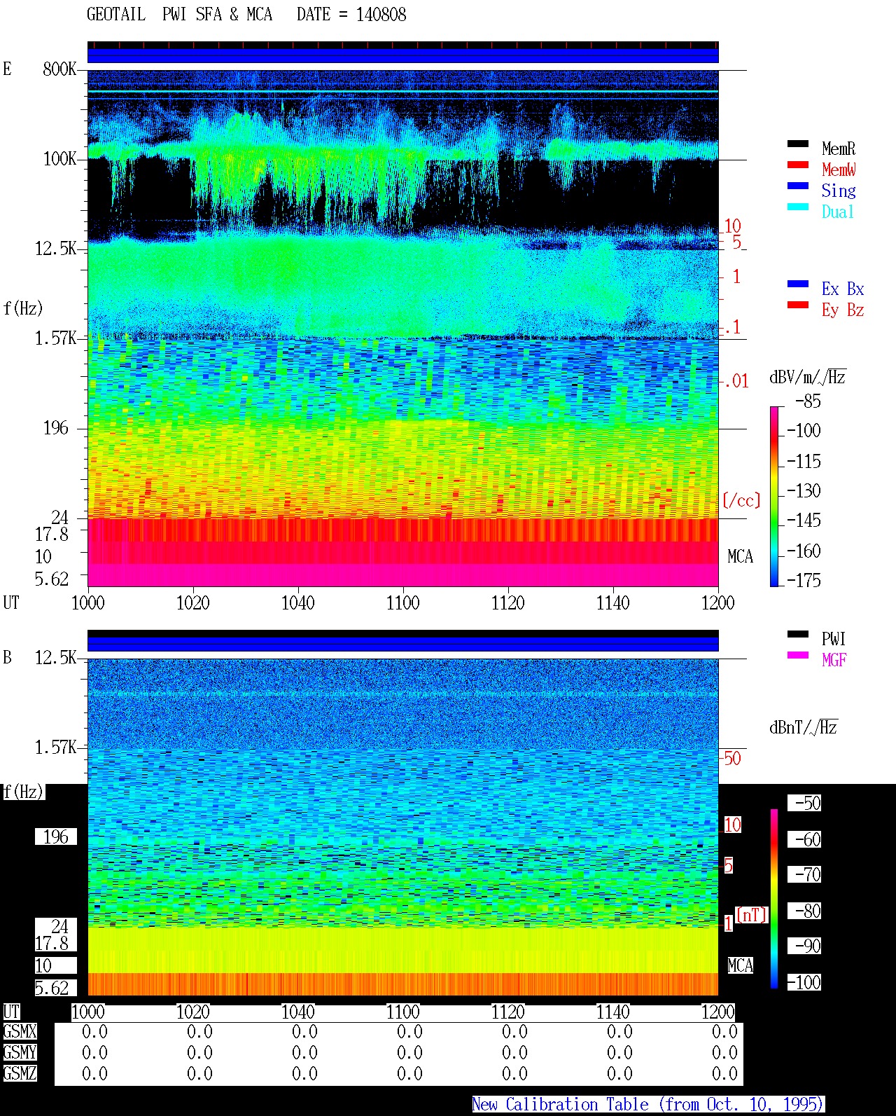The width and height of the screenshot is (896, 1116).
Task: Click the '-50' value on magnetic color scale
Action: click(x=806, y=803)
